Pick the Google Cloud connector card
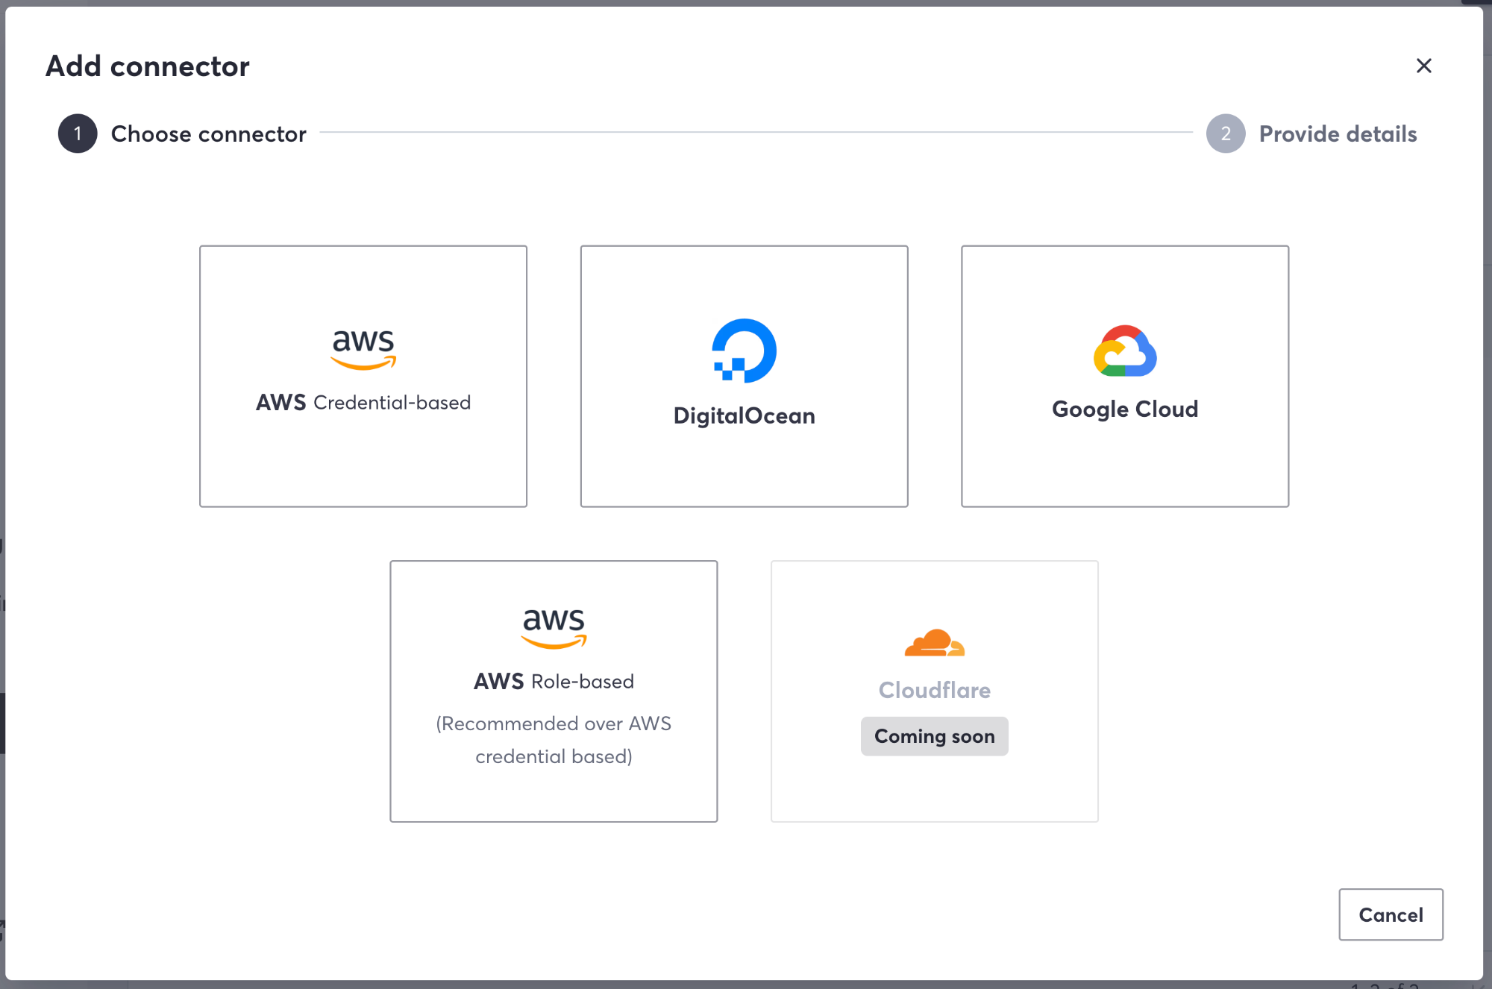The width and height of the screenshot is (1492, 989). click(x=1125, y=376)
